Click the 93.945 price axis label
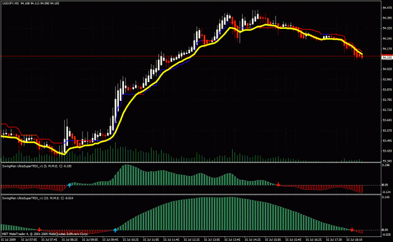Screen dimensions: 393x242 (x=387, y=80)
